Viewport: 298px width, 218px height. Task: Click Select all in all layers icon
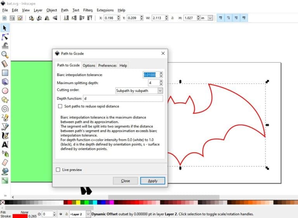pos(12,18)
